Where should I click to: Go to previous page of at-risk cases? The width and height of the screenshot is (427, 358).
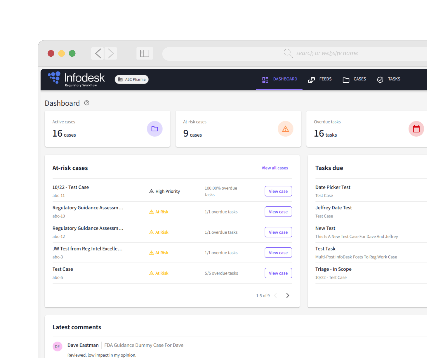click(275, 295)
